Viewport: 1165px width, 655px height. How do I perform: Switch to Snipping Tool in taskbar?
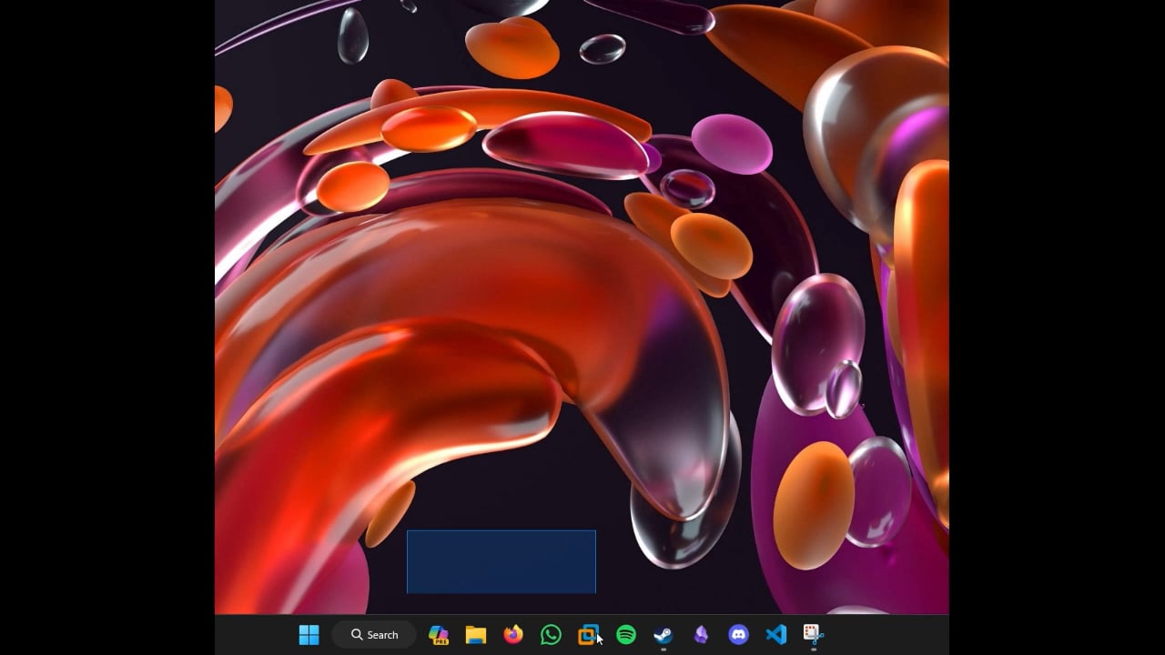pos(813,635)
